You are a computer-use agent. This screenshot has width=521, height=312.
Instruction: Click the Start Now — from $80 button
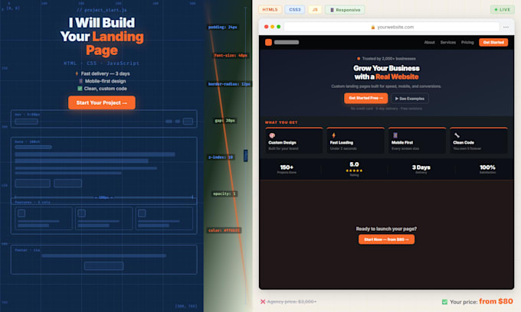(386, 239)
